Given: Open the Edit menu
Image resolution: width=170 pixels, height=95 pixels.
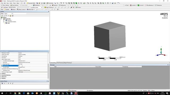Looking at the screenshot, I should point(5,3).
